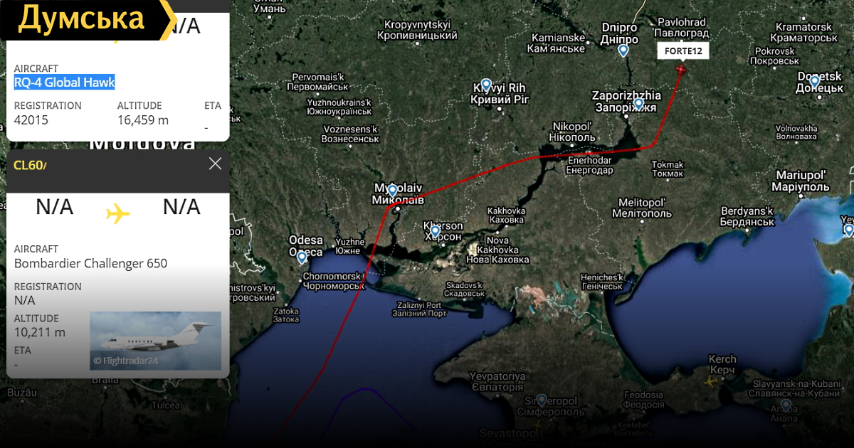Viewport: 854px width, 448px height.
Task: Close the CL60 flight info panel
Action: 215,164
